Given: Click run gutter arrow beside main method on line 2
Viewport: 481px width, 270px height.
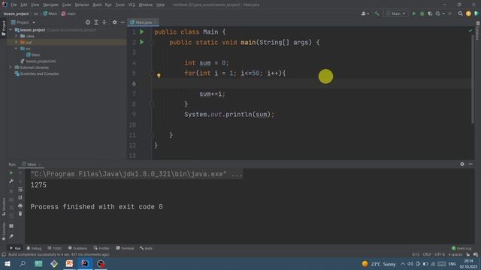Looking at the screenshot, I should coord(142,42).
